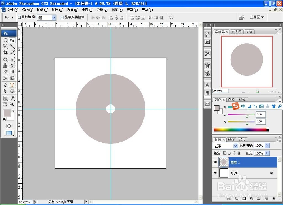Click the color spectrum ramp bar
The image size is (283, 205).
[241, 129]
